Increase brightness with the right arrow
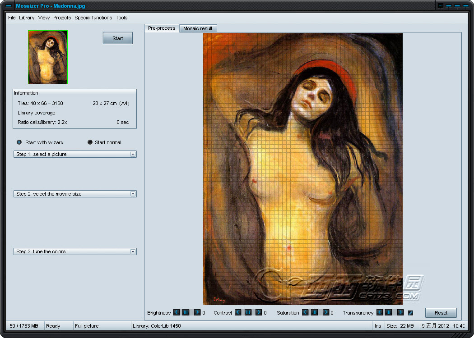The image size is (474, 338). (x=197, y=312)
